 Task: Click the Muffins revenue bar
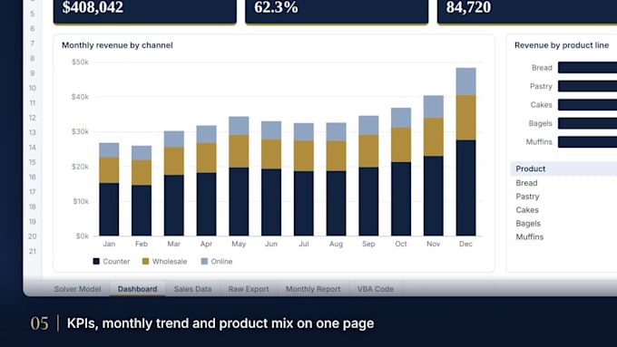click(x=587, y=142)
